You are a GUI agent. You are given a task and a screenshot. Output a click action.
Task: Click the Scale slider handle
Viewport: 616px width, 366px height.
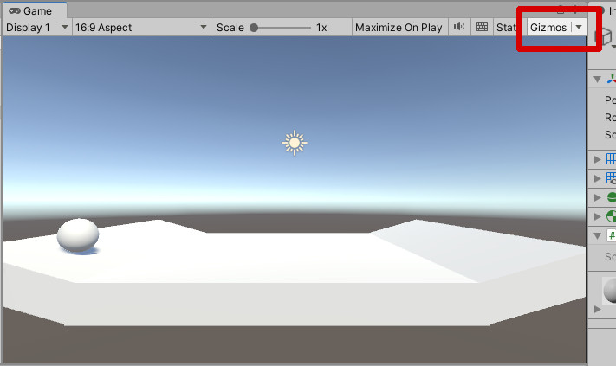click(254, 28)
